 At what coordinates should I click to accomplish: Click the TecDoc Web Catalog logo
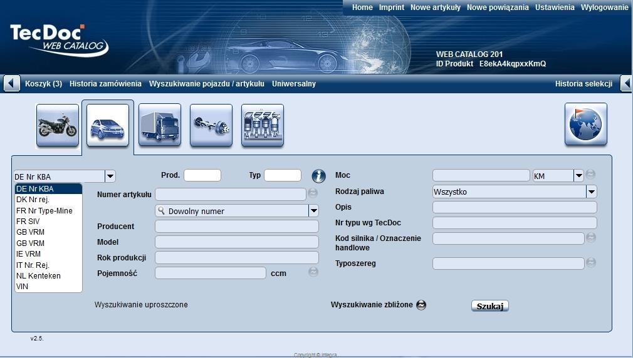point(59,39)
